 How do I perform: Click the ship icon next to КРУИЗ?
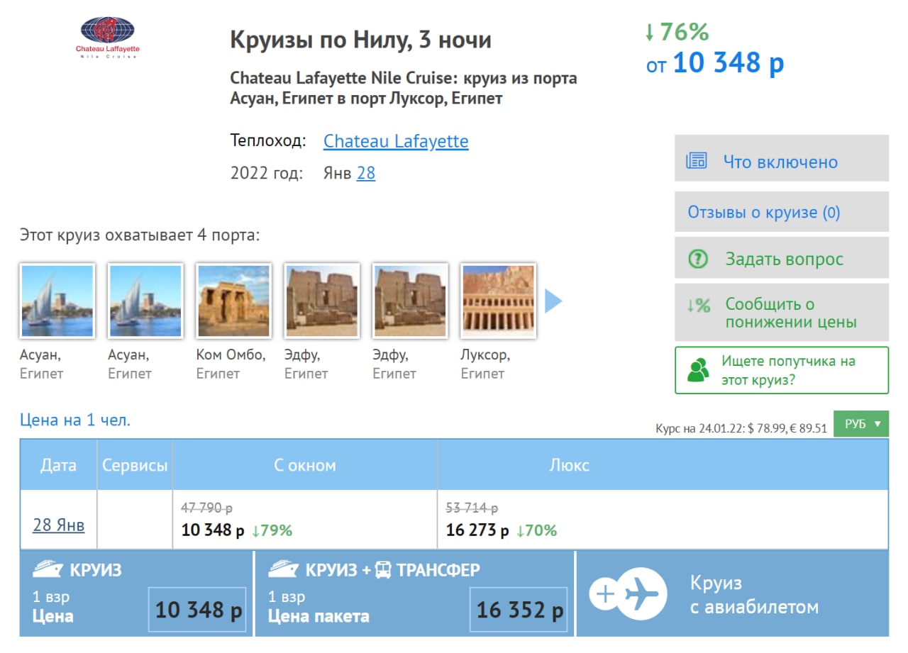click(48, 569)
